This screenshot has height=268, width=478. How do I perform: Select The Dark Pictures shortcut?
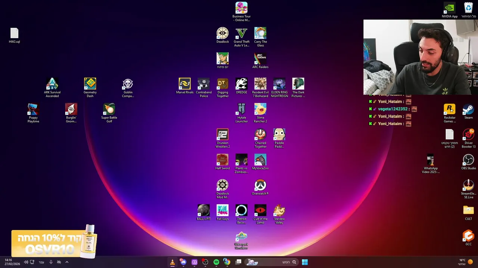[x=298, y=88]
